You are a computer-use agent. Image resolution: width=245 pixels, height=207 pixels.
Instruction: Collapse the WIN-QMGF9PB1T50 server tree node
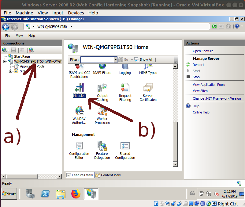point(5,62)
